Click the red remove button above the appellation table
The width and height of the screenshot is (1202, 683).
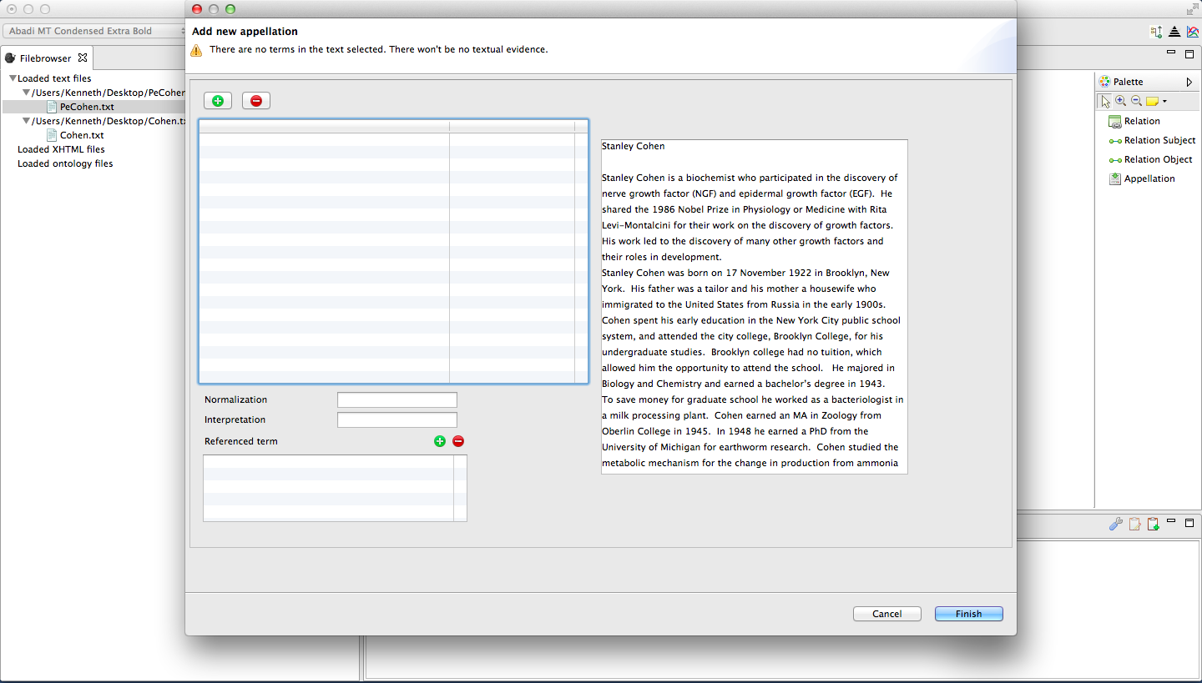pyautogui.click(x=256, y=101)
